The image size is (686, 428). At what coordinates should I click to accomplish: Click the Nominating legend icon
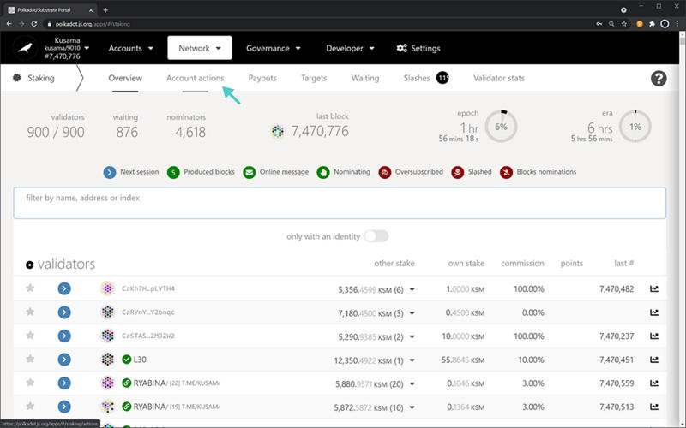323,173
